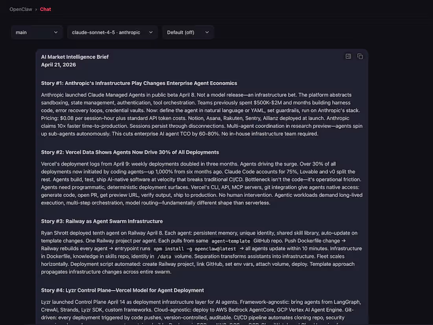Click the "agent-template" inline code snippet
Image resolution: width=433 pixels, height=325 pixels.
tap(231, 241)
